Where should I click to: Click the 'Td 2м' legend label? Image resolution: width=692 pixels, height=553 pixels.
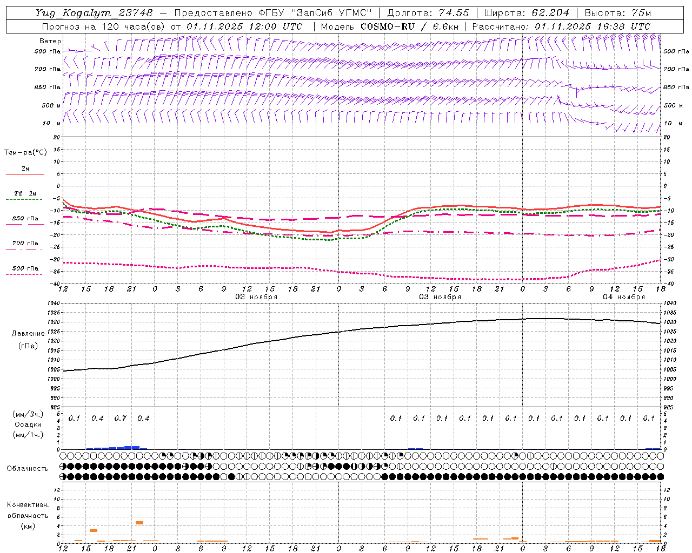click(x=25, y=193)
